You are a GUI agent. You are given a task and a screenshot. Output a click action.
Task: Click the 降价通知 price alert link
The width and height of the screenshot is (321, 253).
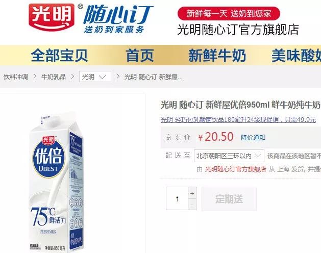(x=253, y=137)
